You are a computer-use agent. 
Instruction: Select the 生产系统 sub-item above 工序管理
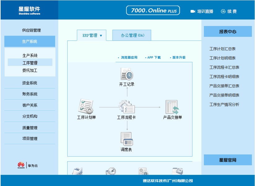point(30,55)
